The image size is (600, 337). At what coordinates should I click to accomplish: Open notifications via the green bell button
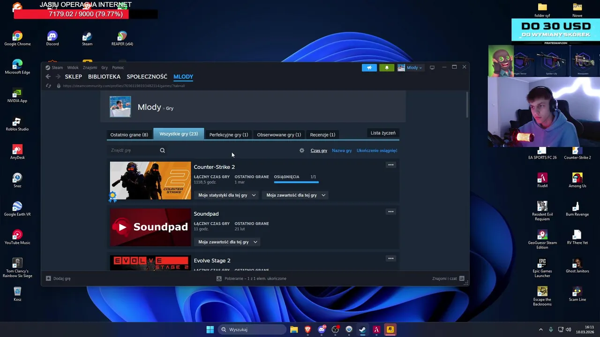387,67
